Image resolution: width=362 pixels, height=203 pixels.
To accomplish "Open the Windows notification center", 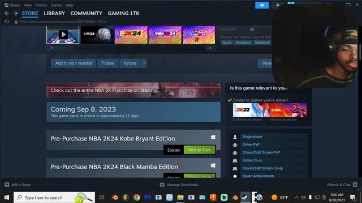I will (353, 197).
